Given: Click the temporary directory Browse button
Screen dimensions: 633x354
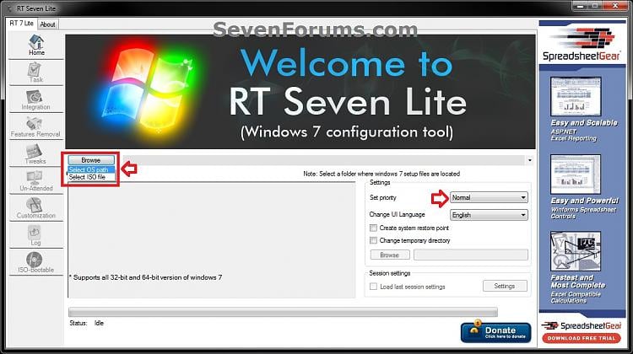Looking at the screenshot, I should [x=390, y=255].
